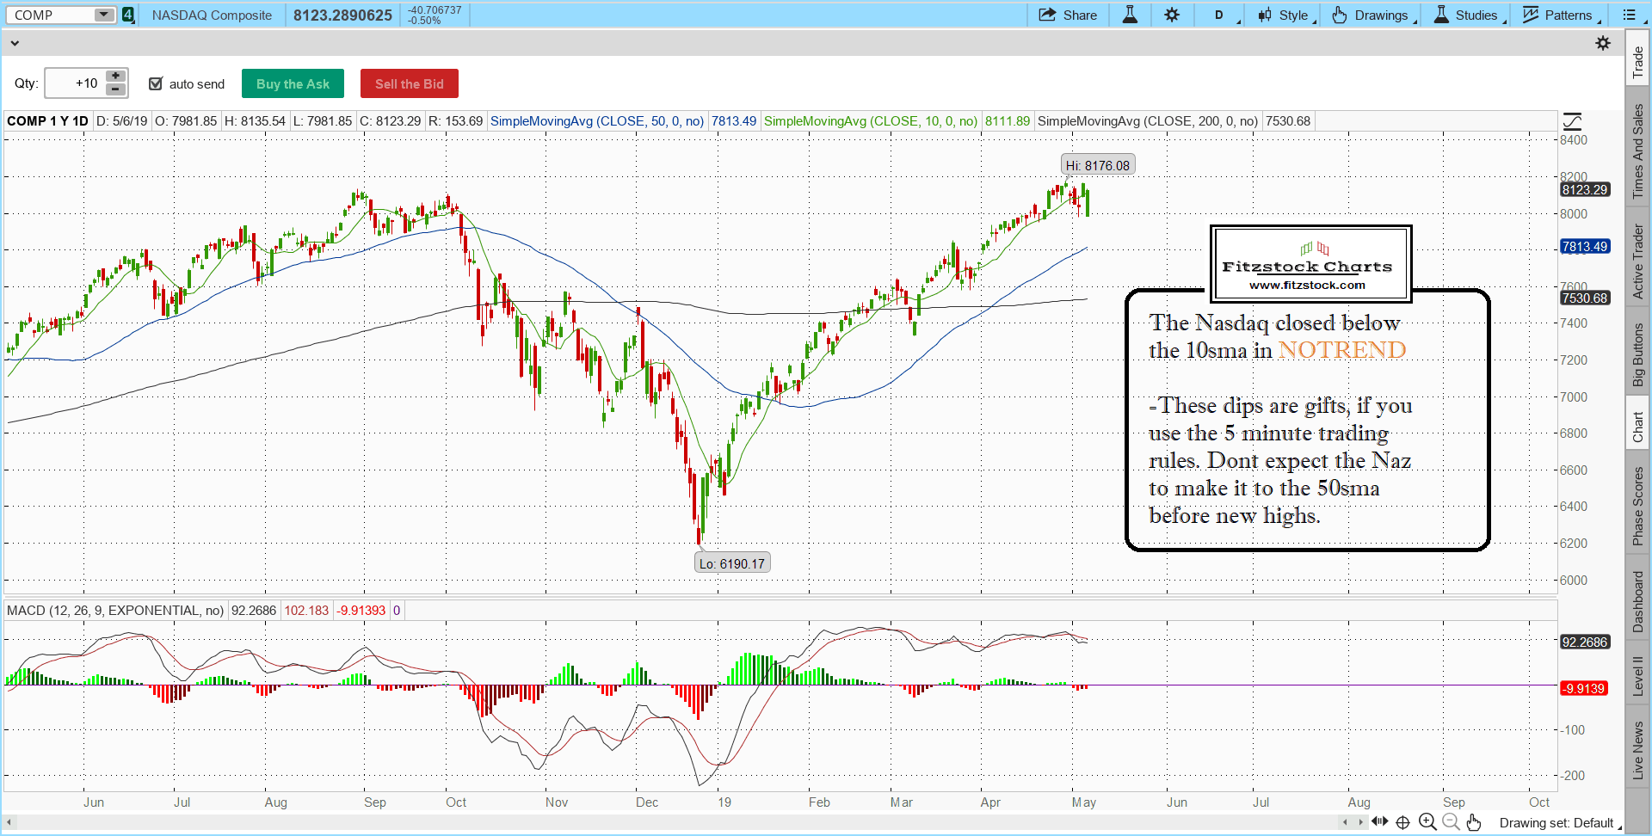Click the hand pointer drawing tool icon
This screenshot has width=1652, height=836.
click(x=1474, y=822)
